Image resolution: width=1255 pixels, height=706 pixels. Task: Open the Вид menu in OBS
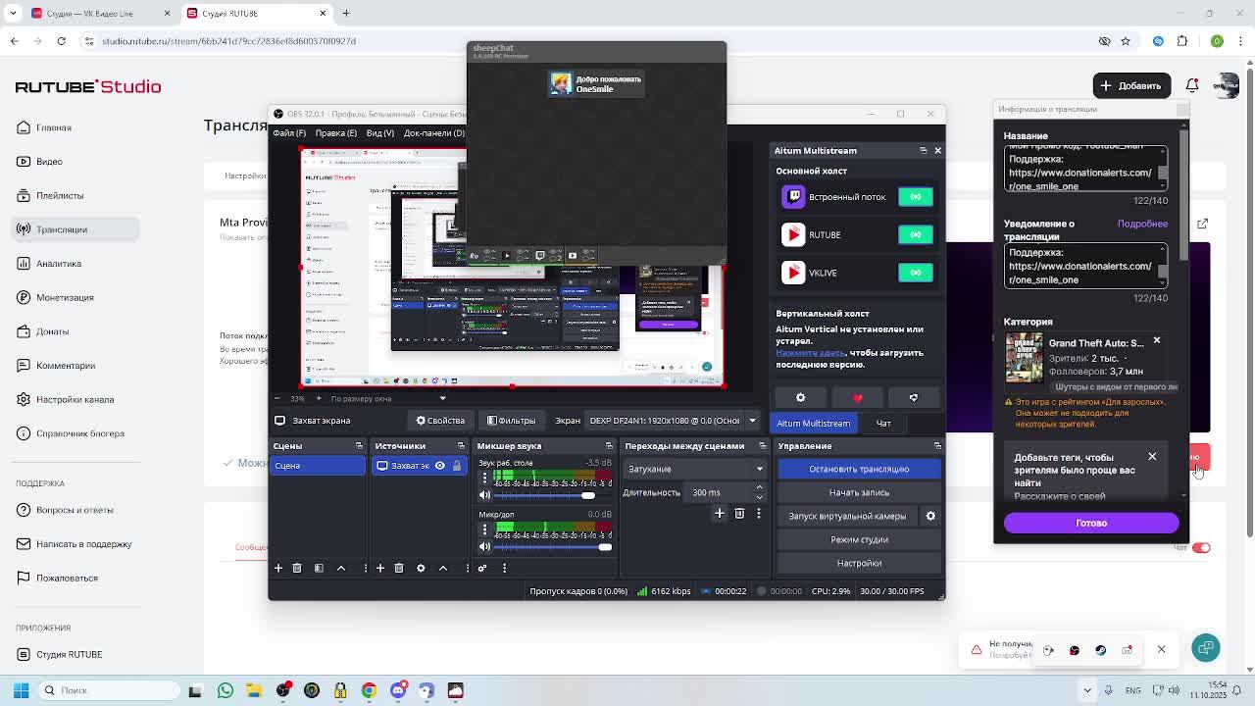(379, 132)
